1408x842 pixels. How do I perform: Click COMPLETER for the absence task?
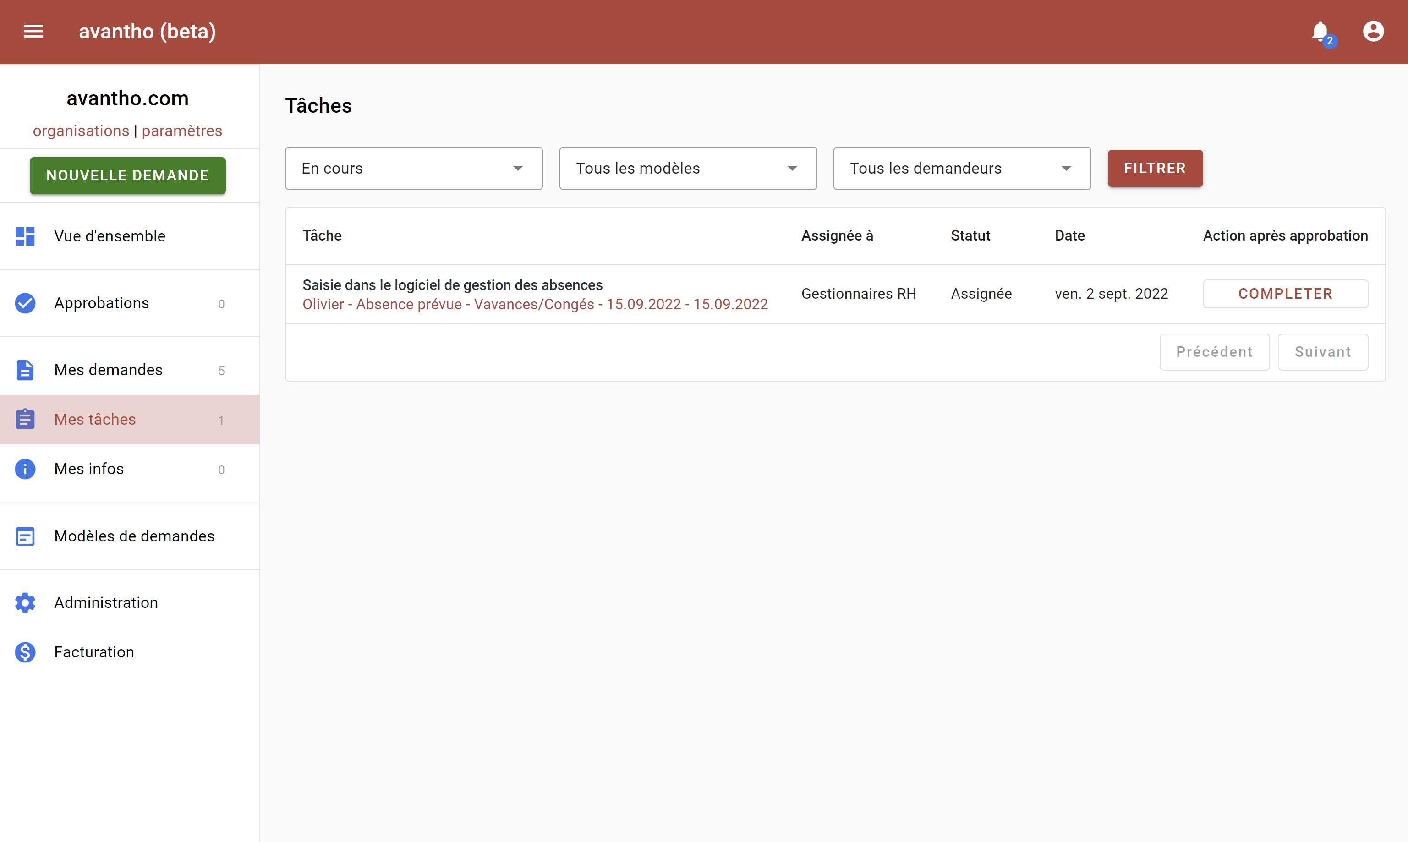[1285, 294]
